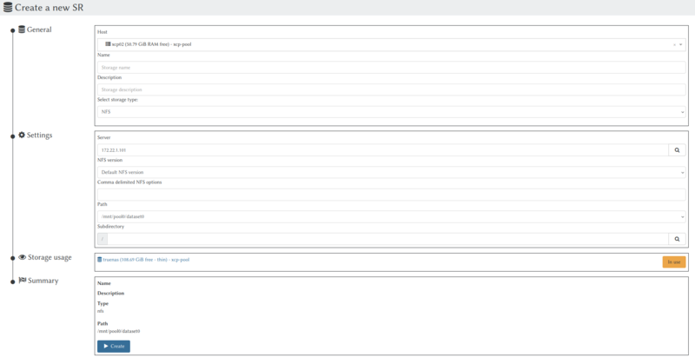Open the truenas storage link
Image resolution: width=695 pixels, height=364 pixels.
pos(143,259)
